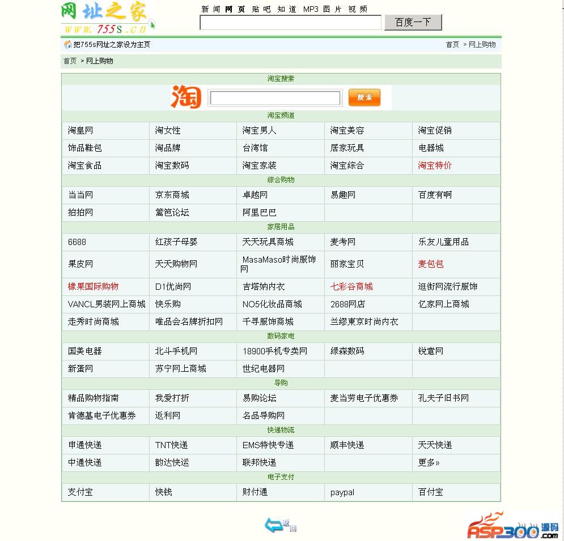
Task: Open the MasaMaso时尚服饰网 link
Action: (x=278, y=264)
